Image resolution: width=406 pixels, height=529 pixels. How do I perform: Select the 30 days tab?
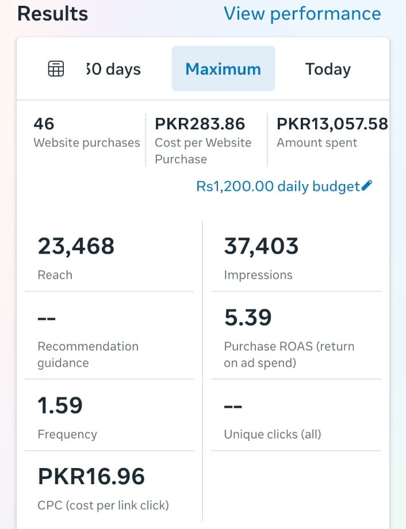[x=113, y=69]
